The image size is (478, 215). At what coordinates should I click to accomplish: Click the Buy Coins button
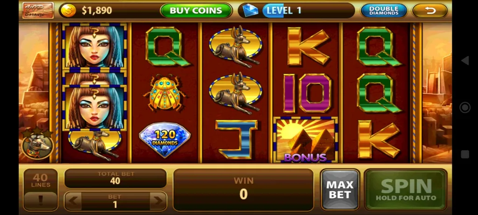(196, 10)
